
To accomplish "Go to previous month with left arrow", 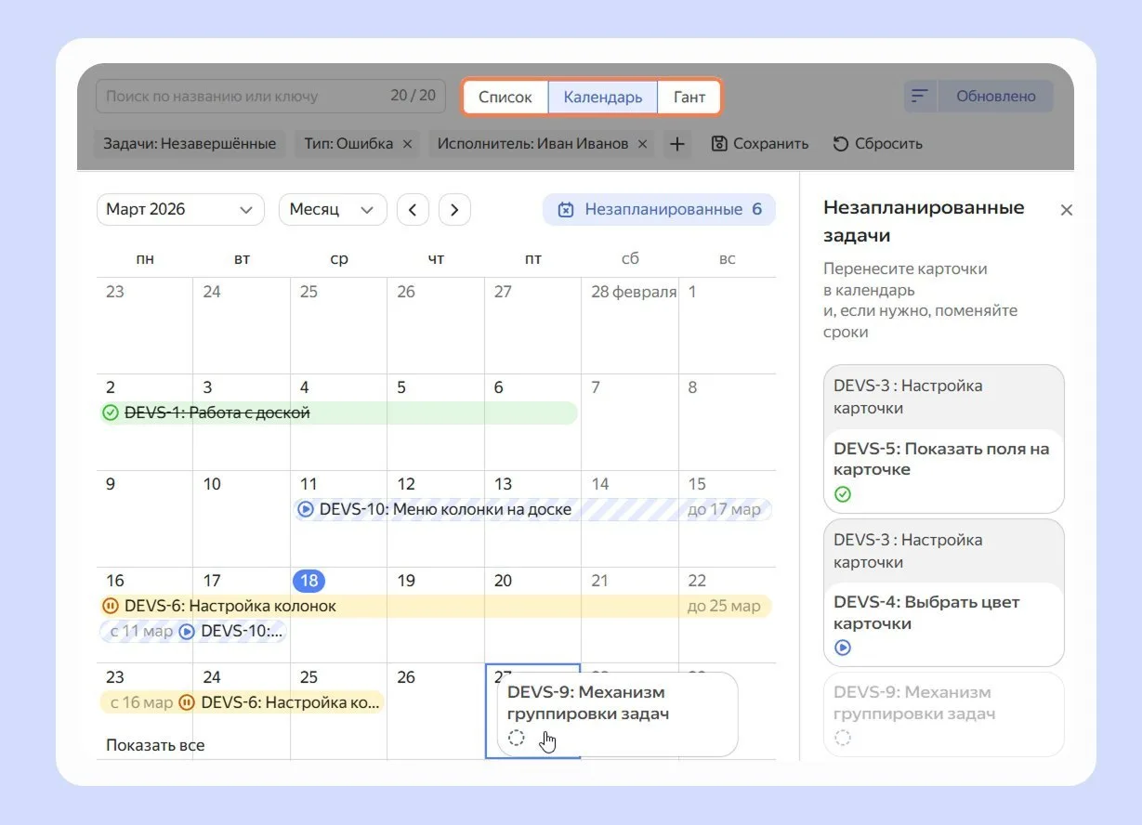I will (x=413, y=210).
